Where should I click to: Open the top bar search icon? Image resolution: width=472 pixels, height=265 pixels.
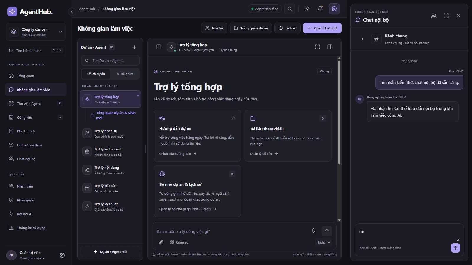pos(290,9)
